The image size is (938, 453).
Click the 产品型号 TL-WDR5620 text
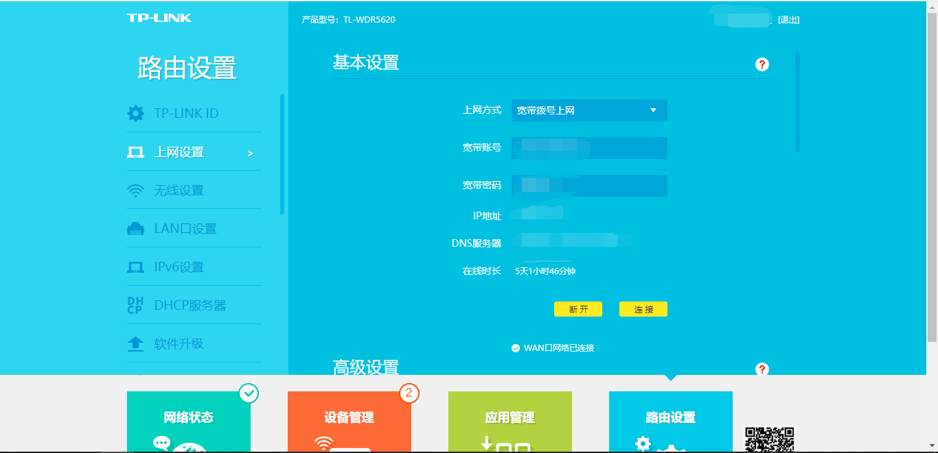(x=348, y=20)
